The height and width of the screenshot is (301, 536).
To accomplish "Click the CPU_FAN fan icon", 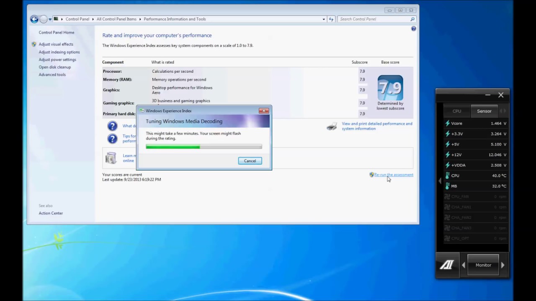I will [x=447, y=196].
